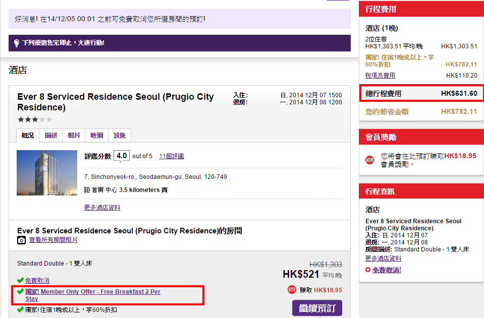This screenshot has height=318, width=484.
Task: Open 稅項及費用 link in trip cost panel
Action: click(380, 76)
